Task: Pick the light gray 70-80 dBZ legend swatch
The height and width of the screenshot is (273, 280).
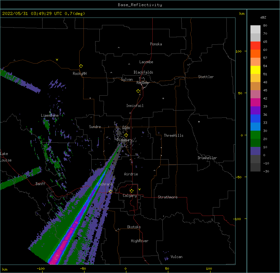Action: [x=255, y=30]
